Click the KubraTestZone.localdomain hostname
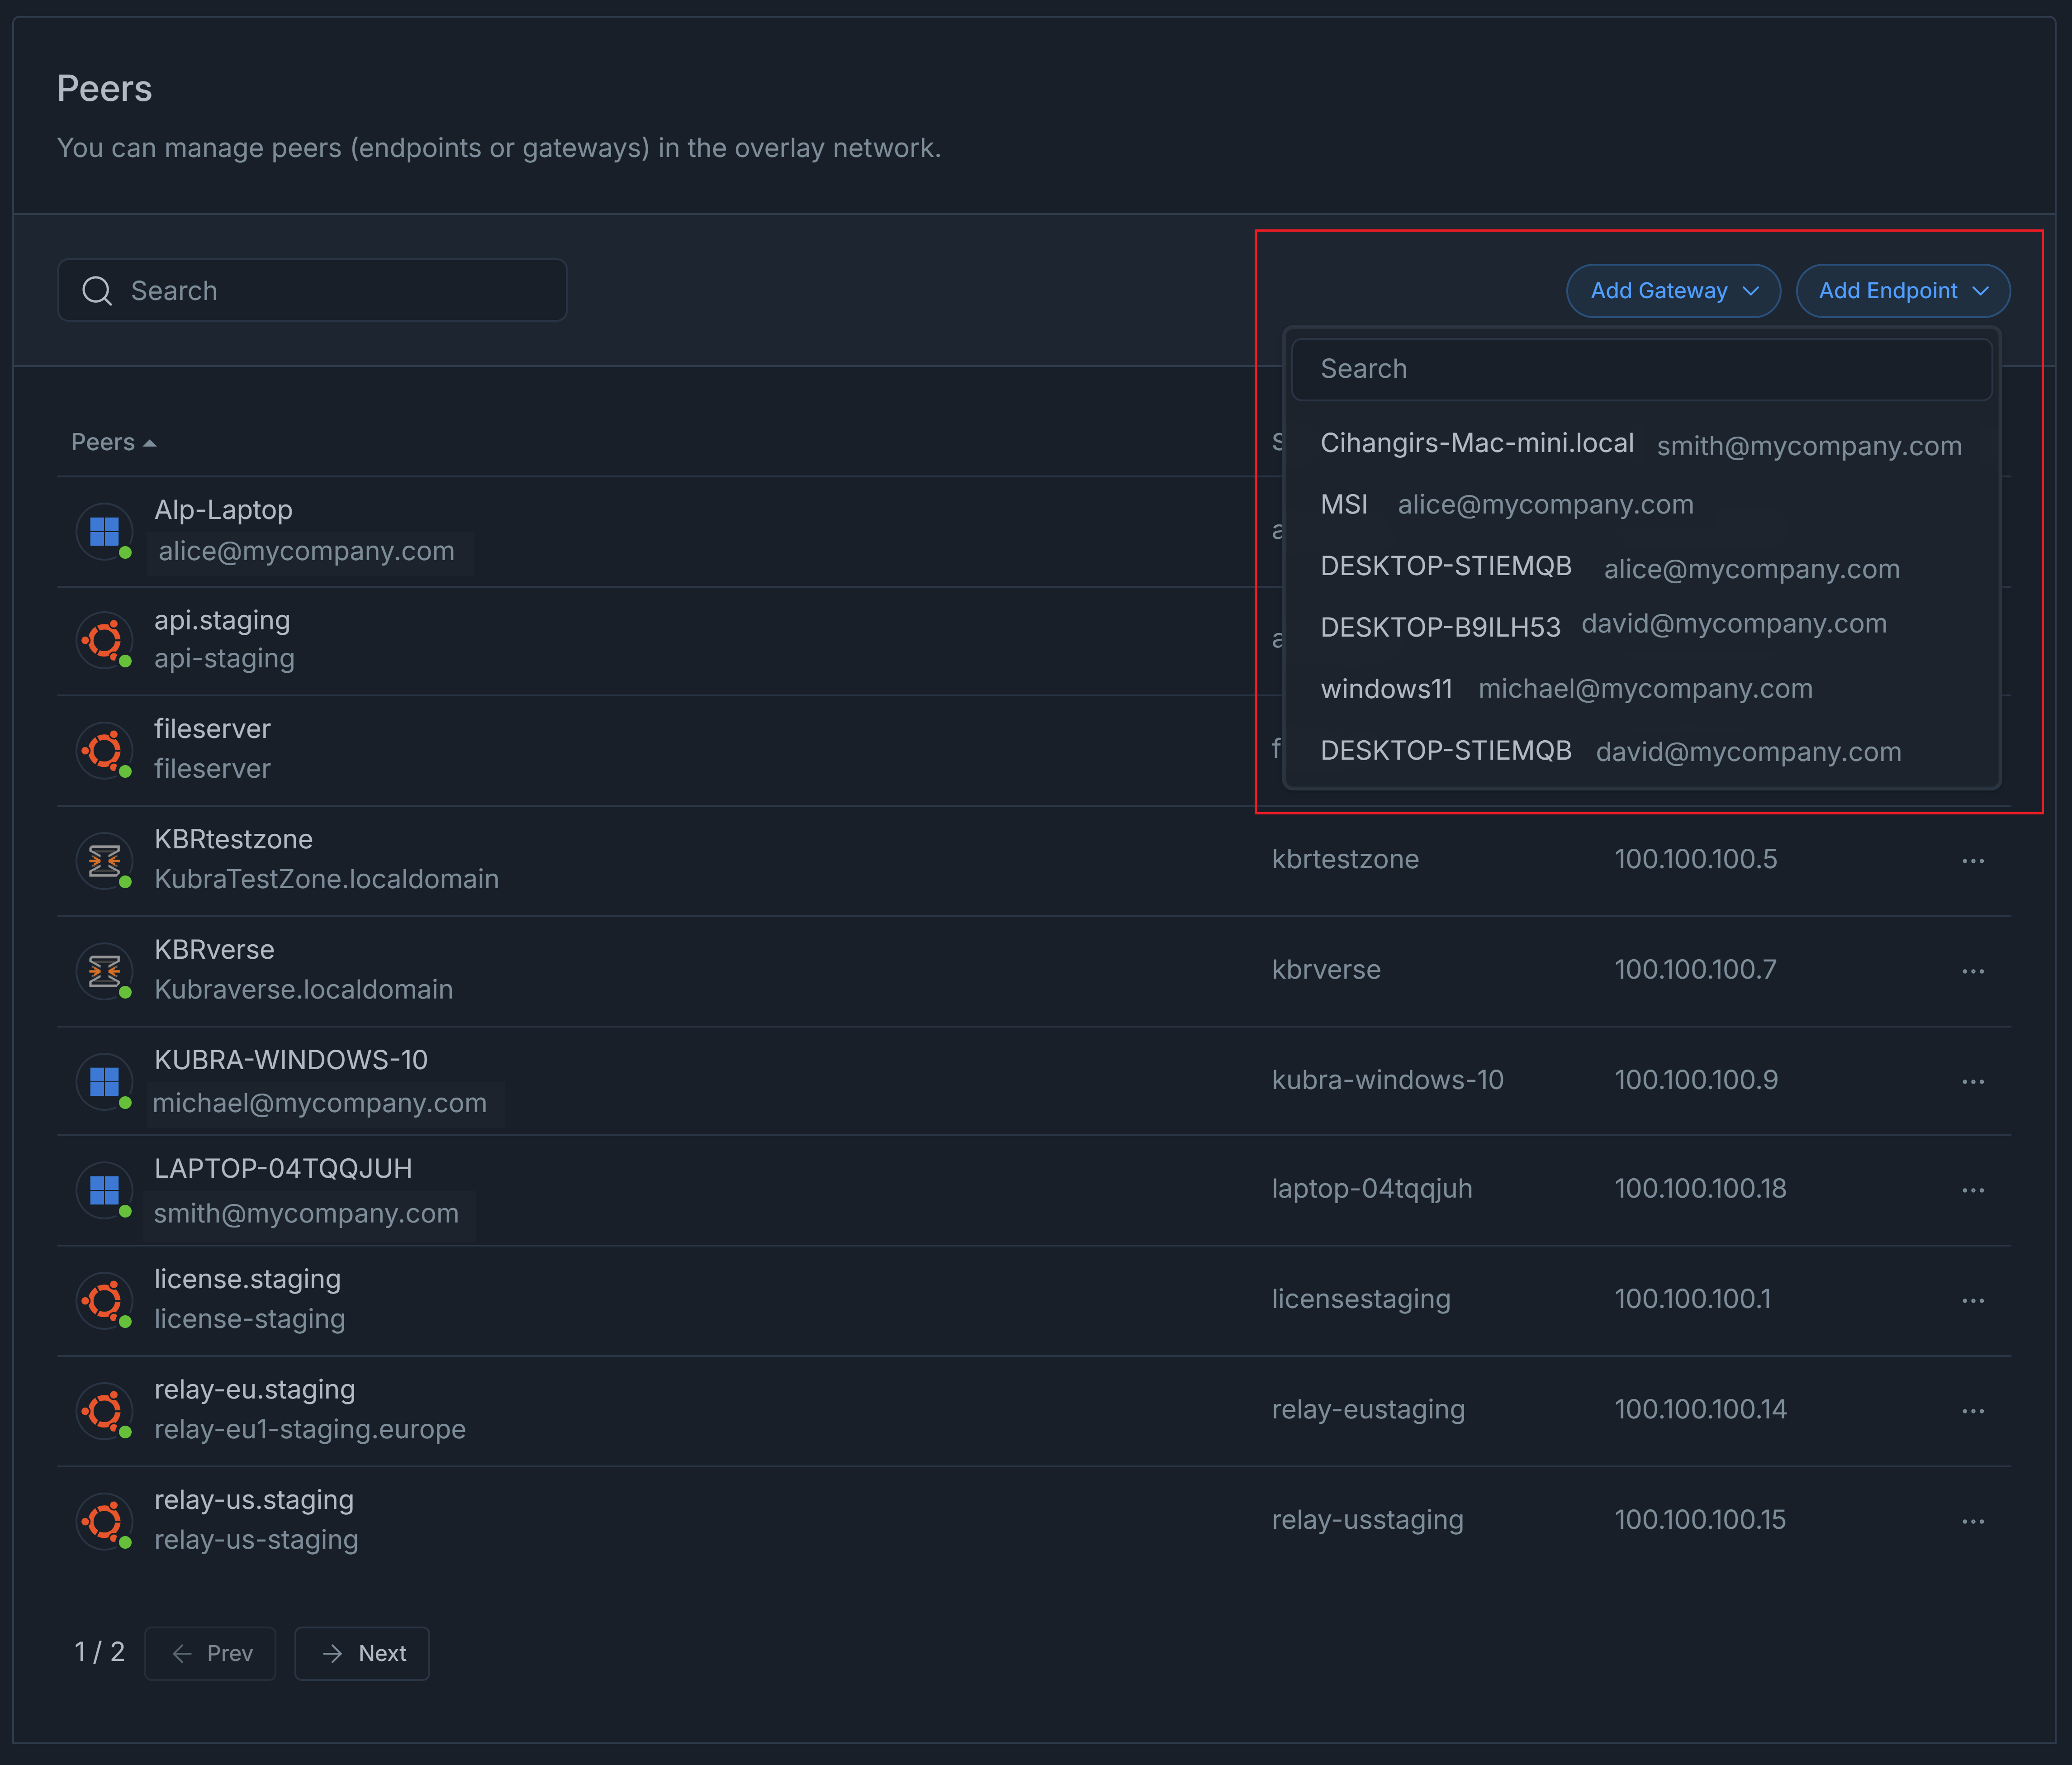The image size is (2072, 1765). [x=326, y=880]
